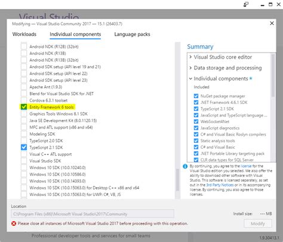Open the Language packs tab
This screenshot has width=283, height=242.
click(132, 34)
